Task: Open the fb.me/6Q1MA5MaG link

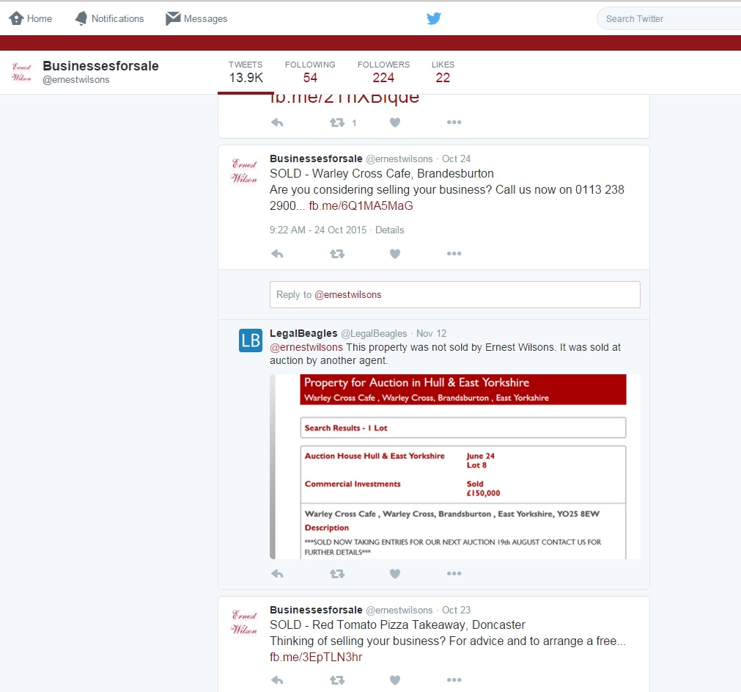Action: [x=361, y=205]
